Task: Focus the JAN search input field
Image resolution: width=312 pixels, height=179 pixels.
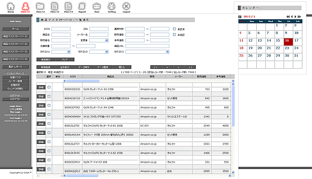Action: (99, 29)
